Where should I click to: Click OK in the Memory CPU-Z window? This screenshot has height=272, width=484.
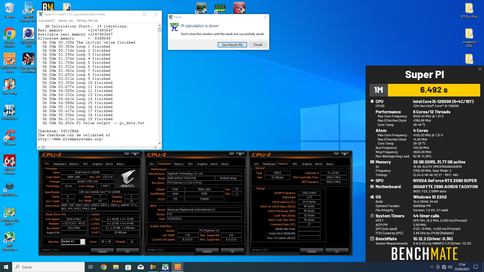[337, 252]
